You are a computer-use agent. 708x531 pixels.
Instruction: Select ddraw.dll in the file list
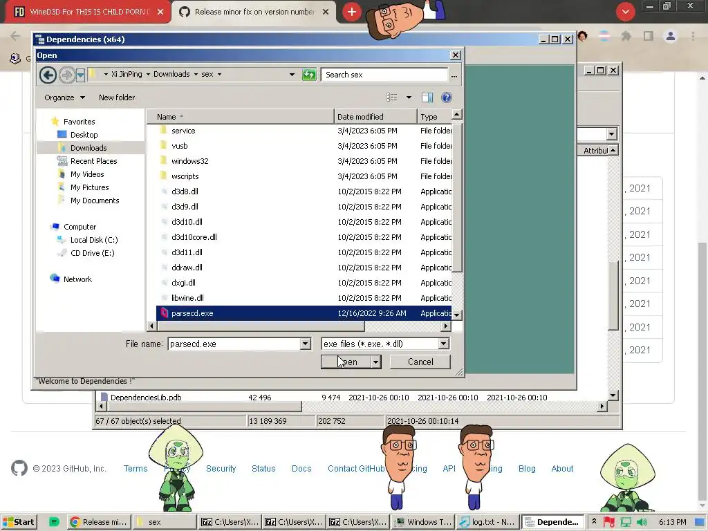pyautogui.click(x=187, y=268)
